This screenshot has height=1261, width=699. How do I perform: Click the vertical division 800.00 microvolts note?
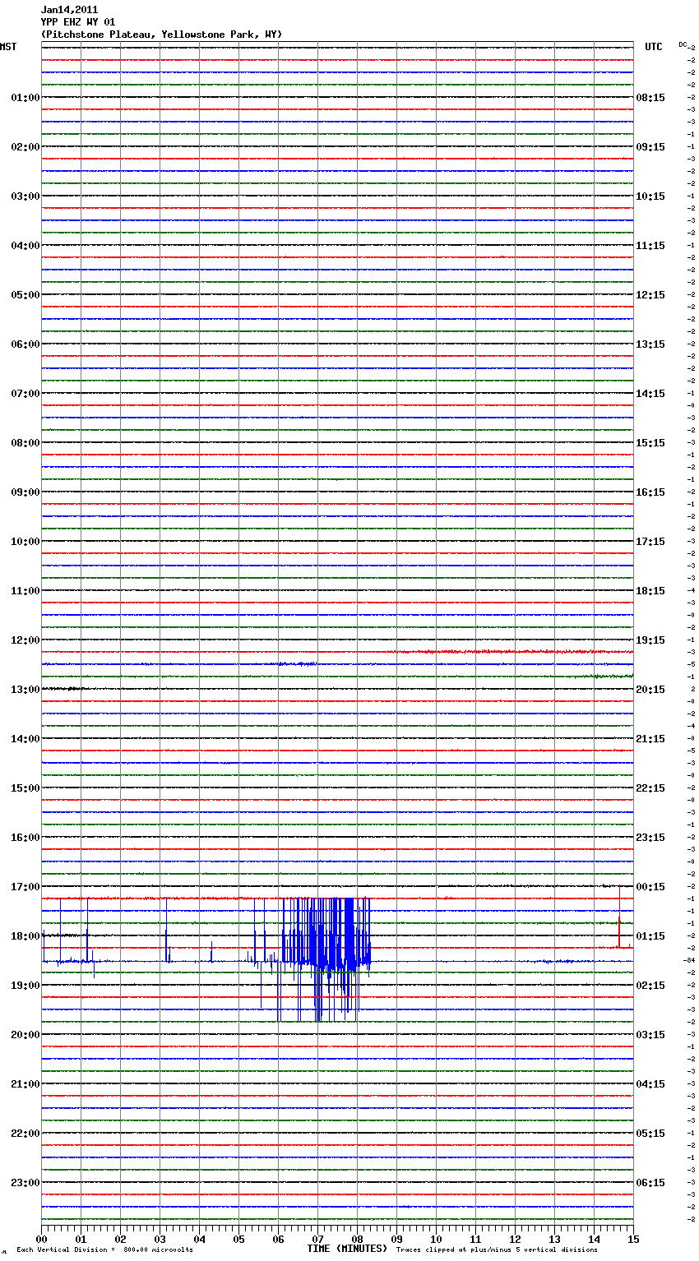click(x=104, y=1250)
